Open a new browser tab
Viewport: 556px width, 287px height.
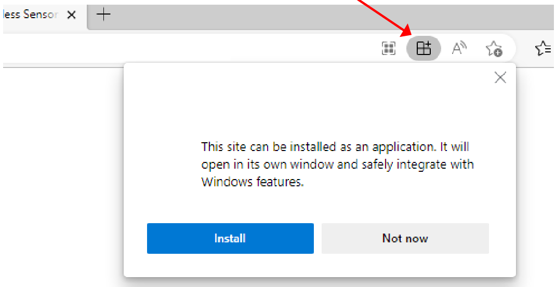pyautogui.click(x=104, y=15)
